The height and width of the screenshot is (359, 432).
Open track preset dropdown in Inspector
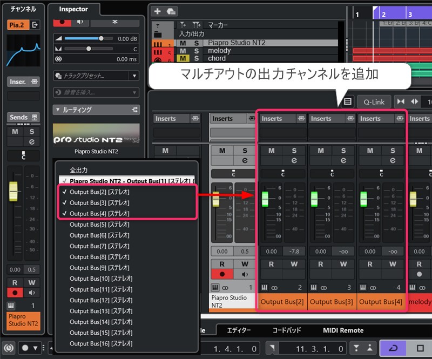(x=134, y=76)
